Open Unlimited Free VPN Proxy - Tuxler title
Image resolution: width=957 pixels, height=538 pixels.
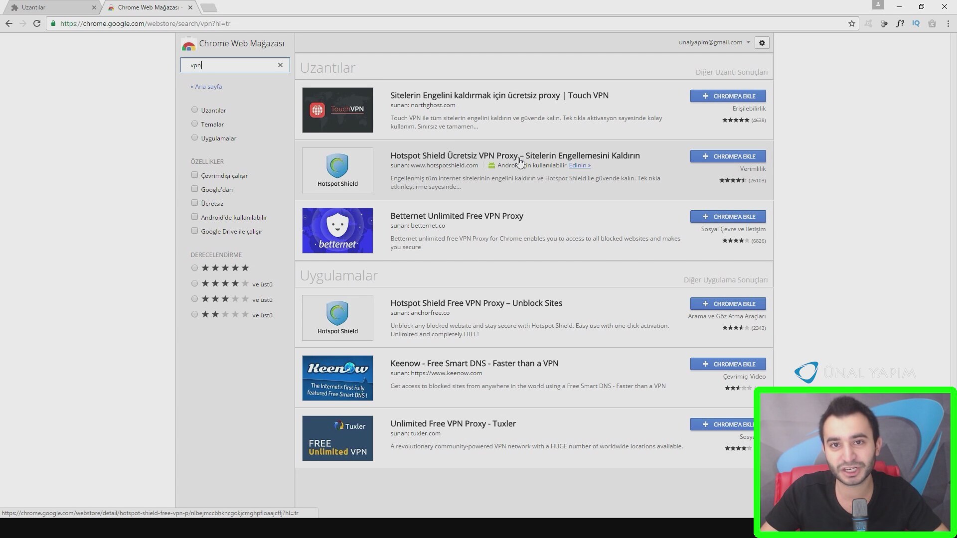point(453,423)
